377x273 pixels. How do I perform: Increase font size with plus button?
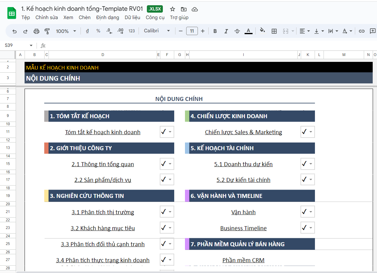coord(203,31)
